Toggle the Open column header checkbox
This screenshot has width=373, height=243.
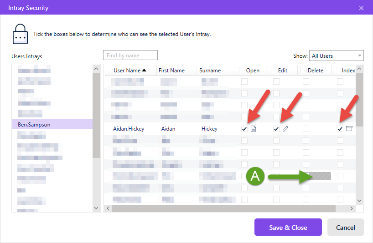[x=242, y=70]
